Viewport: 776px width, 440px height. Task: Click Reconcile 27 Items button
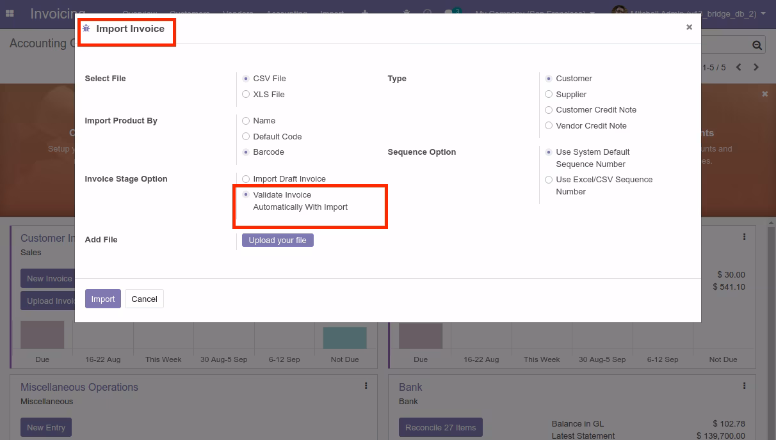pyautogui.click(x=441, y=427)
